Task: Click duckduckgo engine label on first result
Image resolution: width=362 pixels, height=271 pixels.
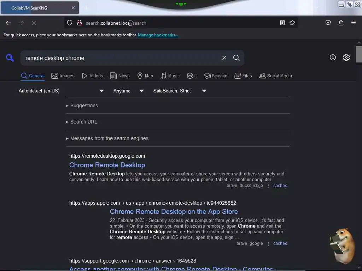Action: click(251, 186)
